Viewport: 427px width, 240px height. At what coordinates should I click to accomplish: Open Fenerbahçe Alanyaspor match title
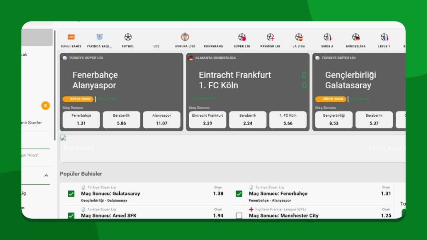click(95, 80)
